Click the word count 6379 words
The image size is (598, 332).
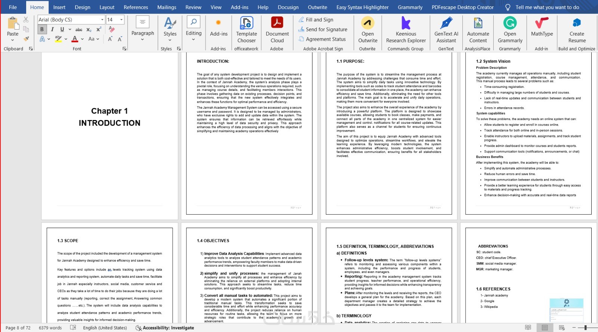[50, 328]
